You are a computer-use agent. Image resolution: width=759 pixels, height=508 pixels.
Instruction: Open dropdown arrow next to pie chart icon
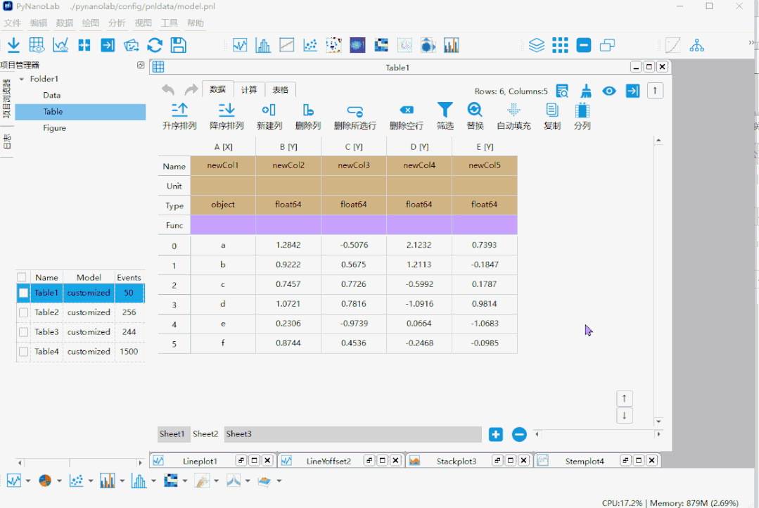(59, 481)
